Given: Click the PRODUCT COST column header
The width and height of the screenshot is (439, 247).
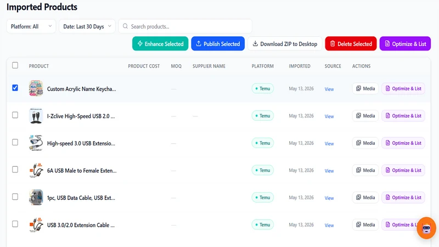Looking at the screenshot, I should click(x=144, y=66).
